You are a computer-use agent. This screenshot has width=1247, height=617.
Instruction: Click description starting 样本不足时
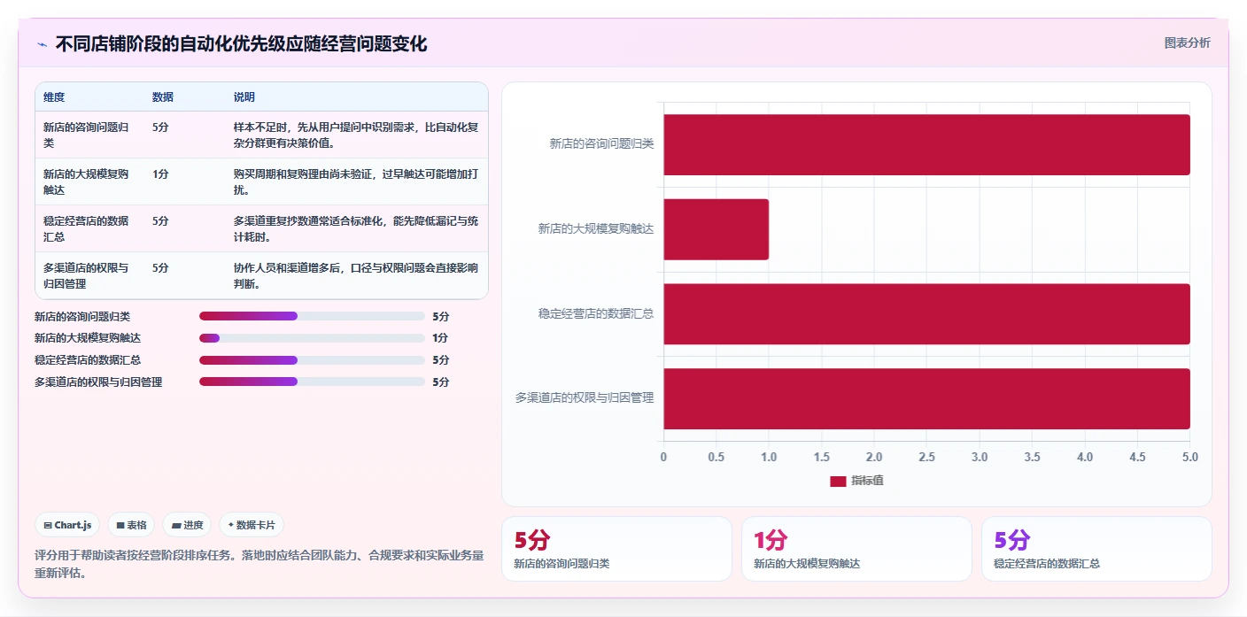[356, 135]
